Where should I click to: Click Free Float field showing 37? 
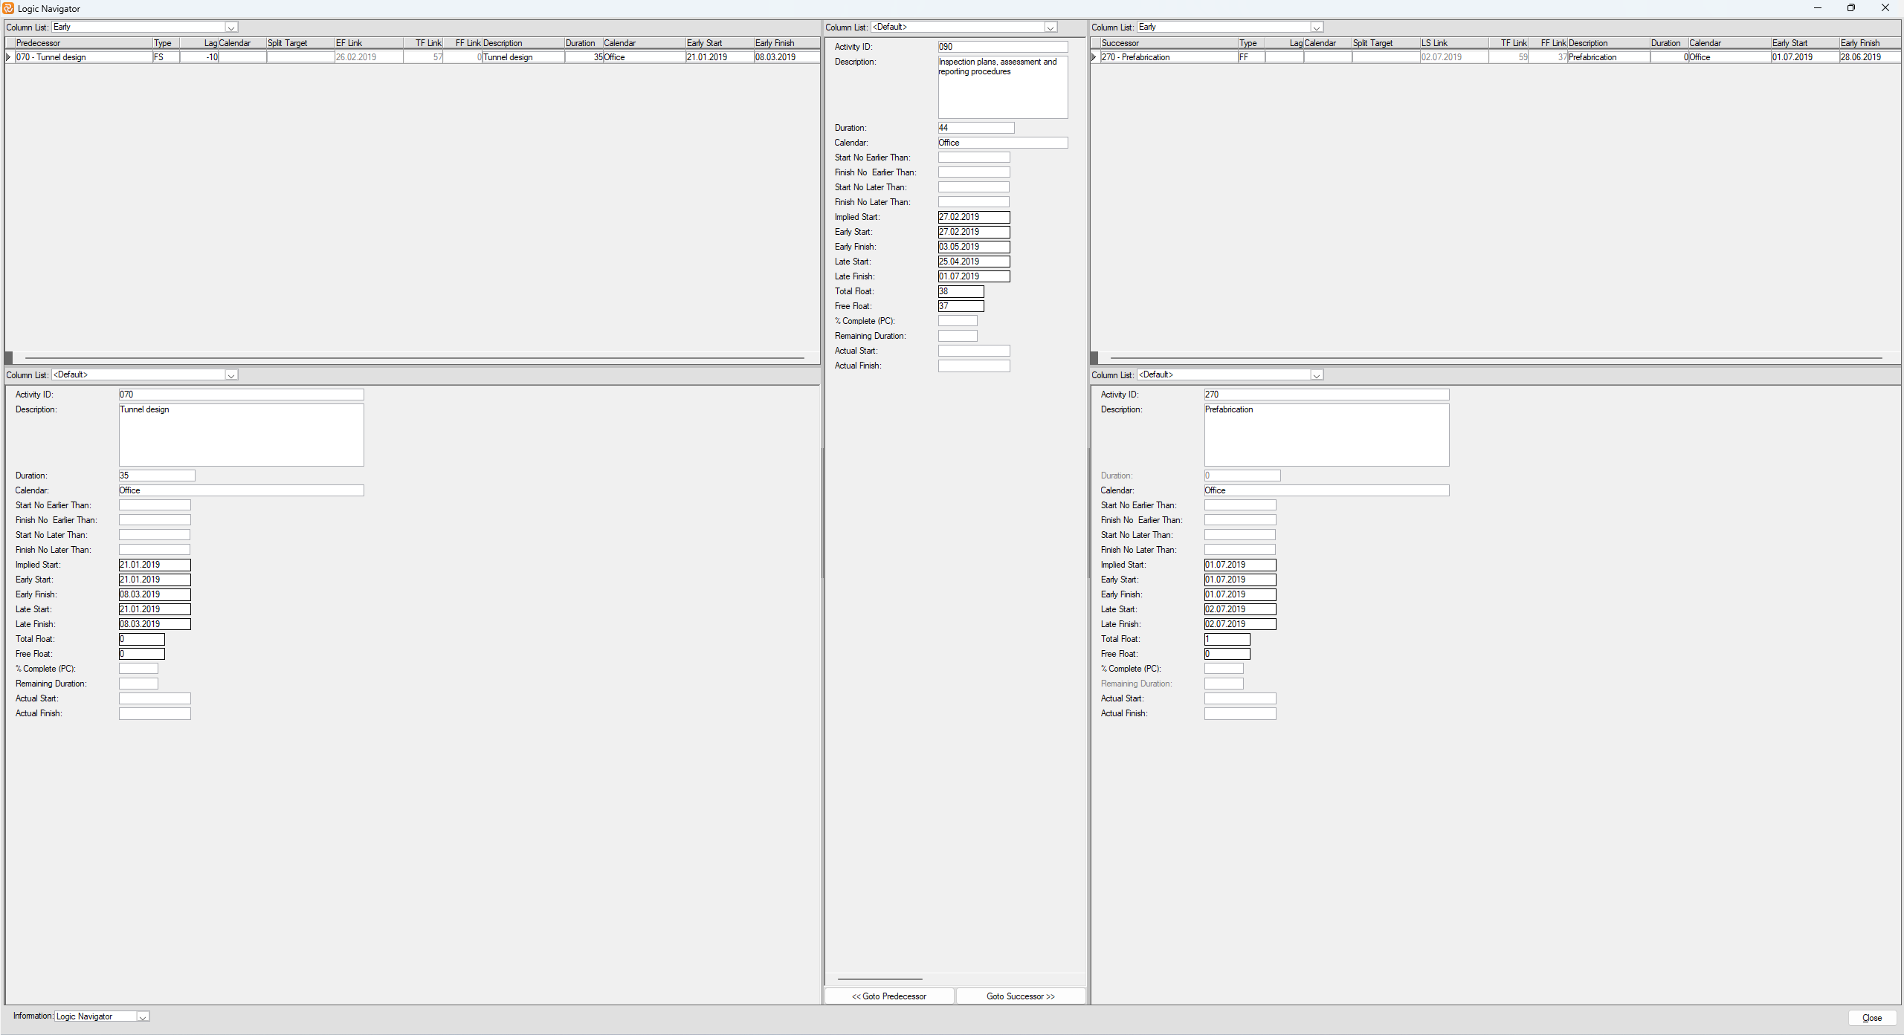pyautogui.click(x=961, y=306)
